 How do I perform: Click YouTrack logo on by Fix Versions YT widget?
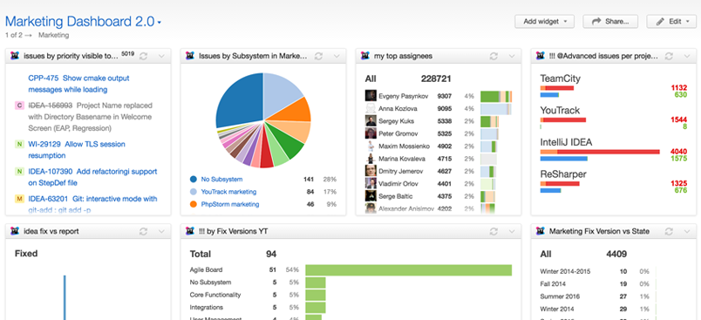190,231
